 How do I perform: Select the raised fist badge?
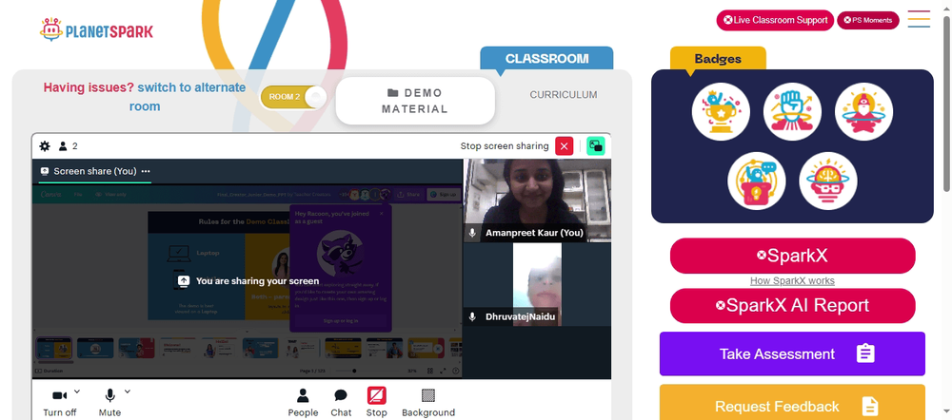tap(792, 111)
